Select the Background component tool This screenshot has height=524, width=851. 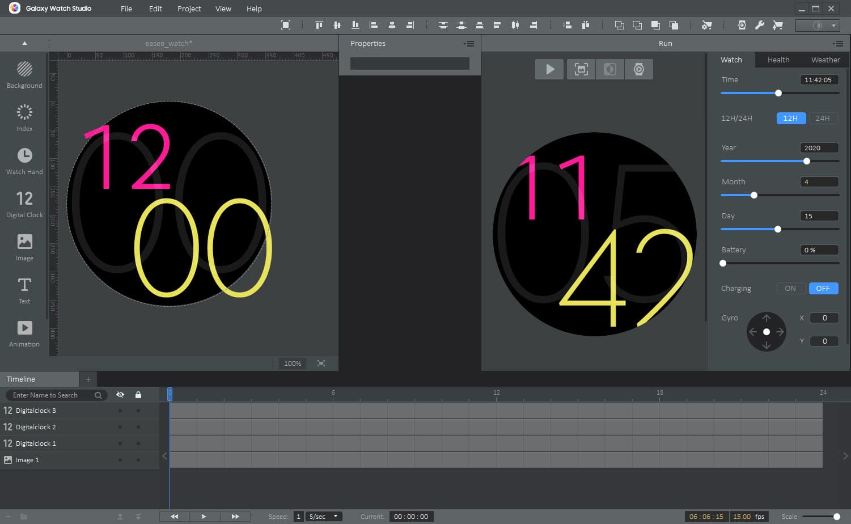click(24, 75)
